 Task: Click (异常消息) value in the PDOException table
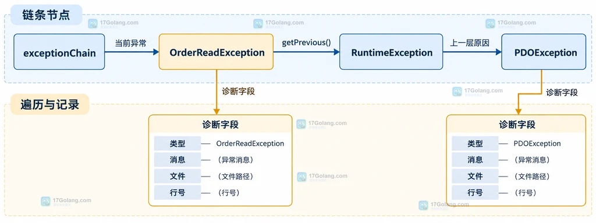pyautogui.click(x=533, y=160)
